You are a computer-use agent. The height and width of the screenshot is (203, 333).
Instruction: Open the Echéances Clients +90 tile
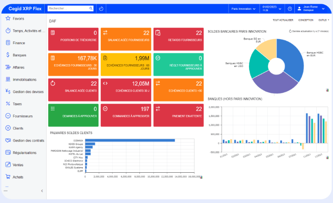(x=178, y=90)
